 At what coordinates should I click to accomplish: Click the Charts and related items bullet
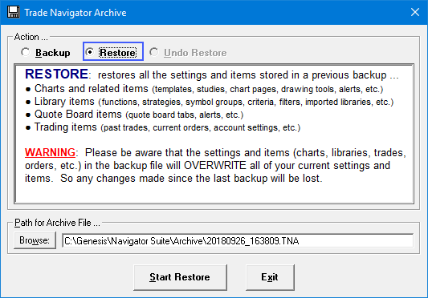[x=204, y=89]
